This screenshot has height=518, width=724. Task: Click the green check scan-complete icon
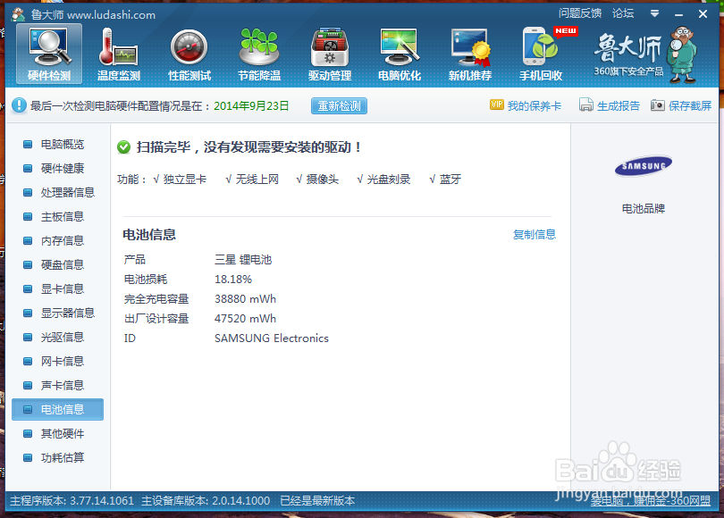point(123,147)
